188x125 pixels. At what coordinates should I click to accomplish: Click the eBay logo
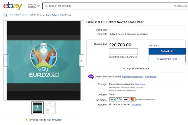click(x=13, y=6)
